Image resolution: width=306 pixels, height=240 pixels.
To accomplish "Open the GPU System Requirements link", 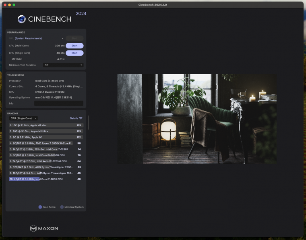I will [28, 38].
